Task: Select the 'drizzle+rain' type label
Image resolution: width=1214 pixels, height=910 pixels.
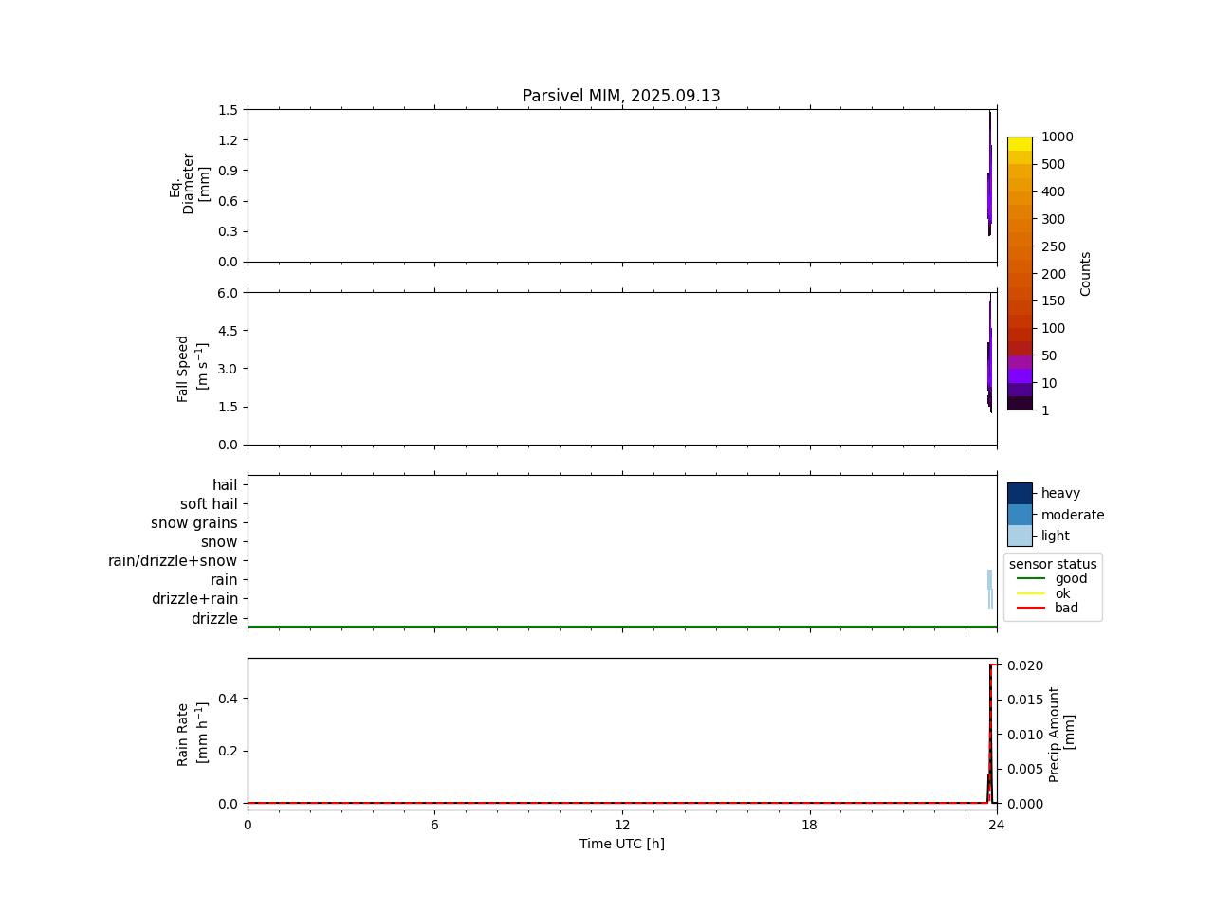Action: 194,599
